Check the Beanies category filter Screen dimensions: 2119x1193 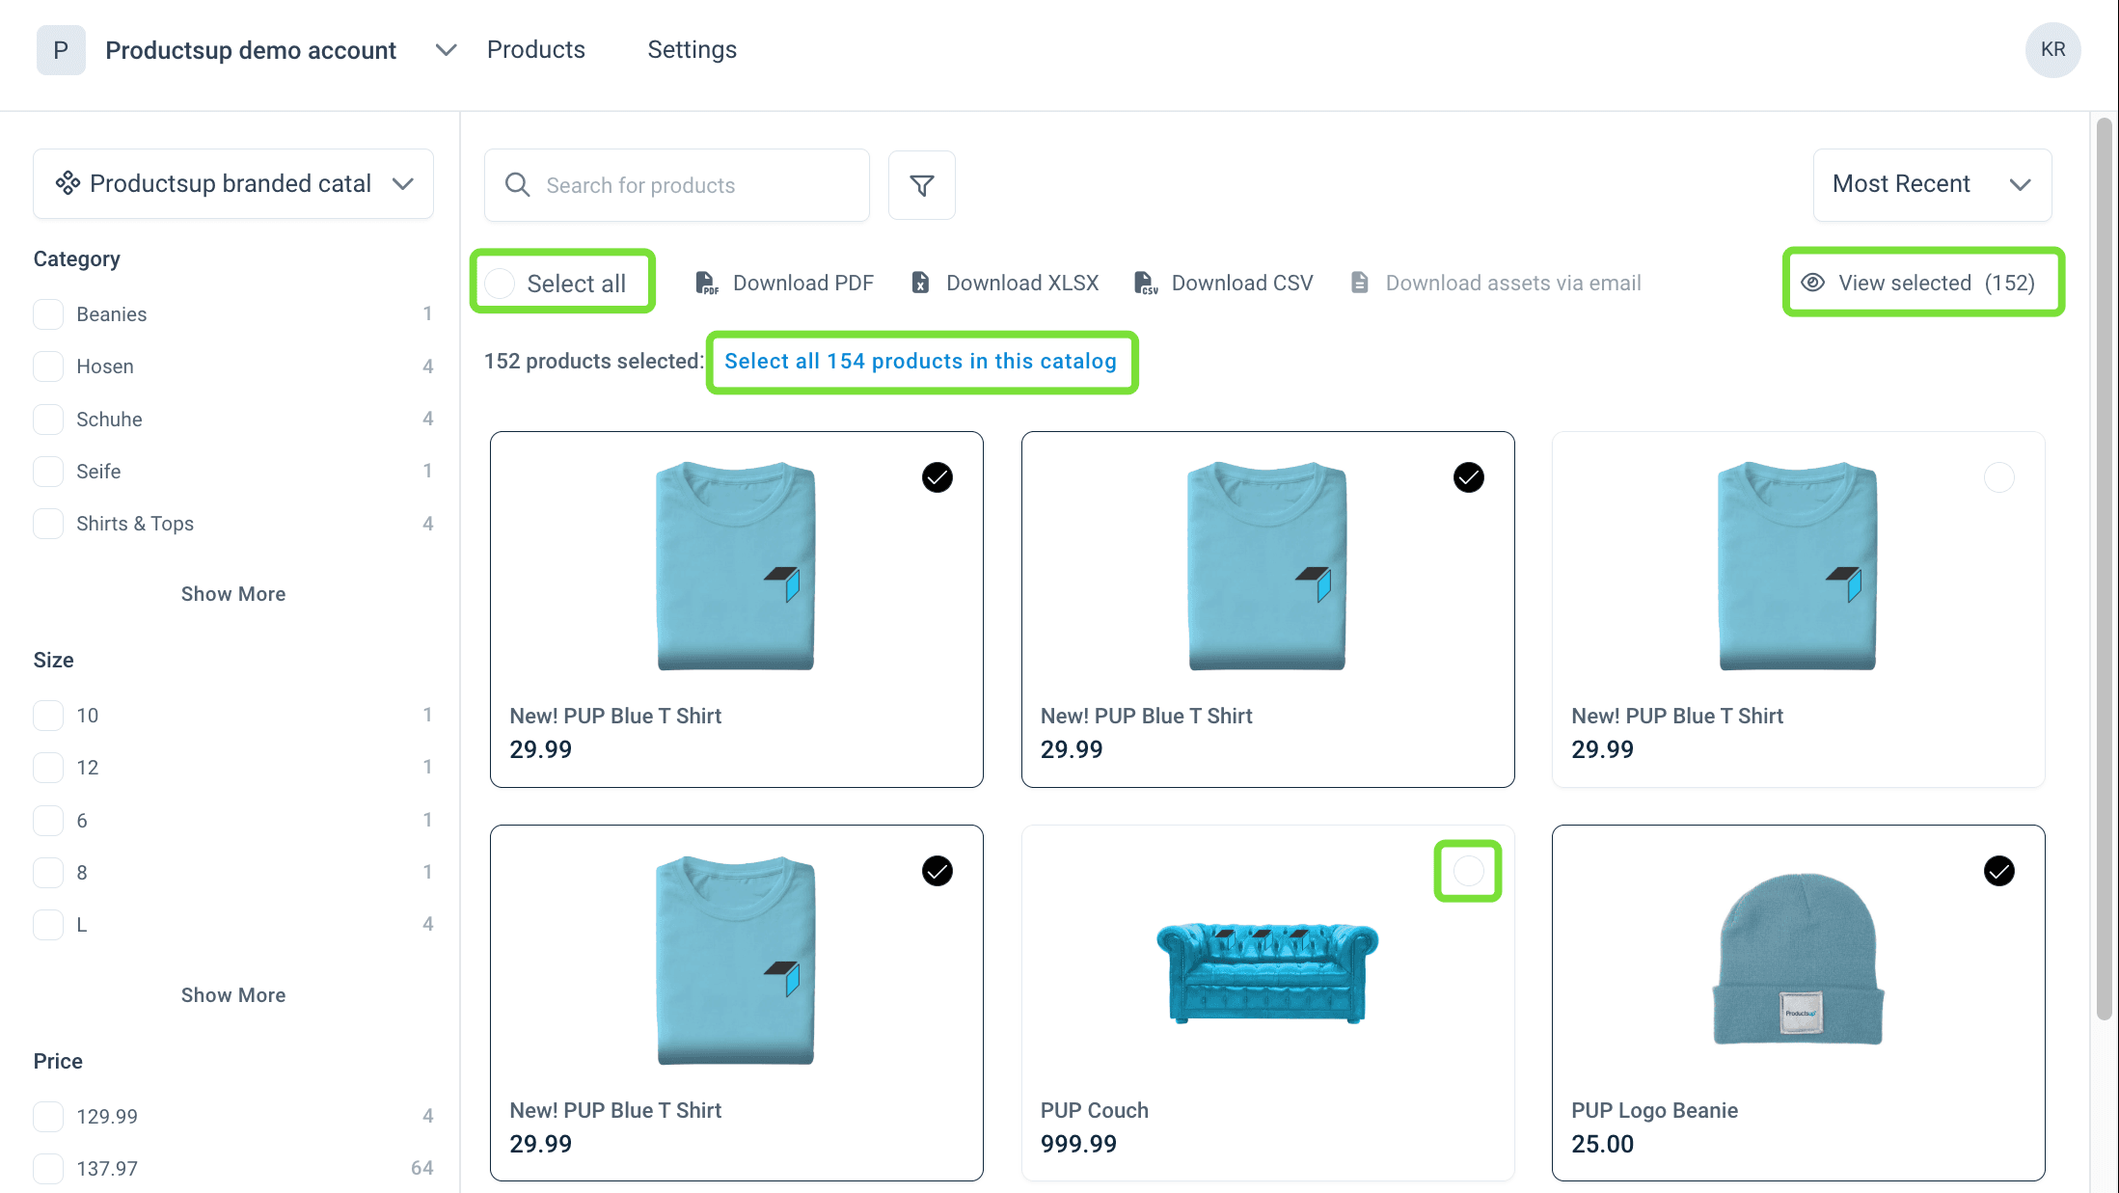pos(48,314)
